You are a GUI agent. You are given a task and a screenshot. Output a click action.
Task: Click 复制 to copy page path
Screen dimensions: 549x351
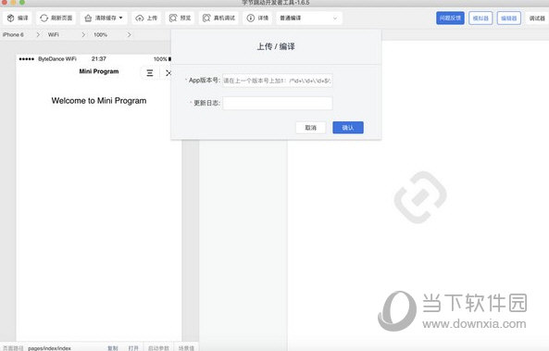point(113,348)
